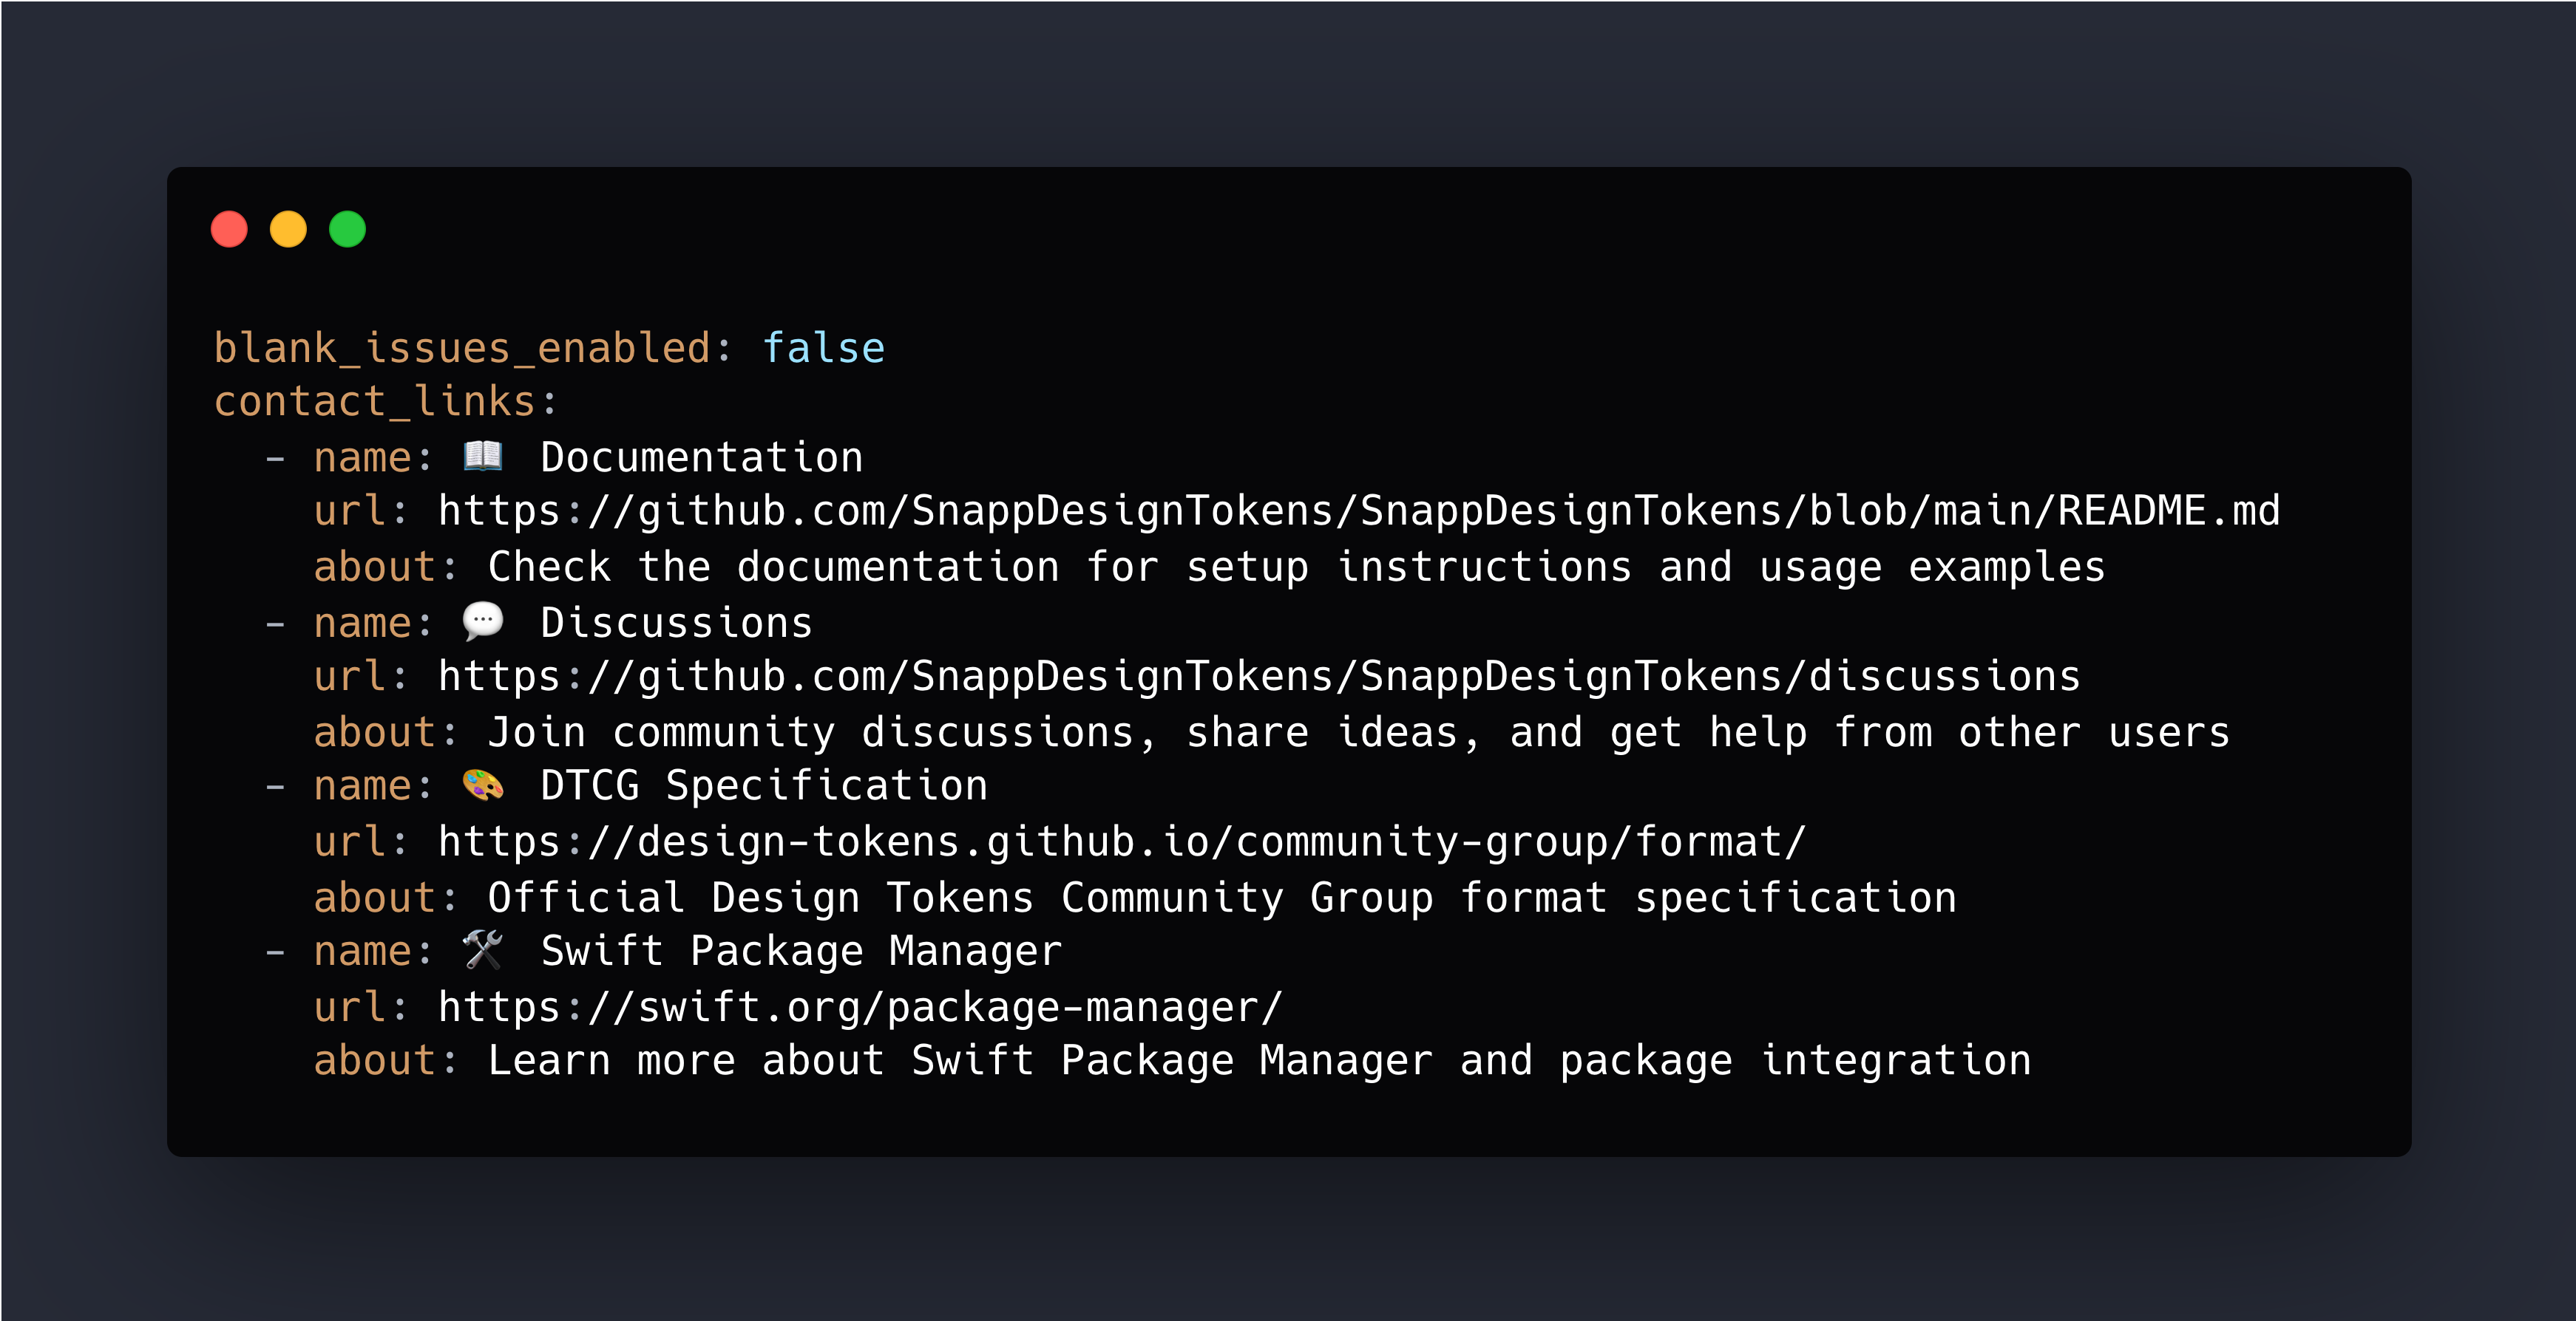Click the contact_links key
The width and height of the screenshot is (2576, 1321).
[x=374, y=402]
